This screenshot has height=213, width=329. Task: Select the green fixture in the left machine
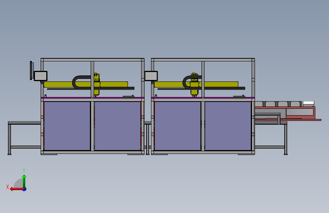coord(128,96)
